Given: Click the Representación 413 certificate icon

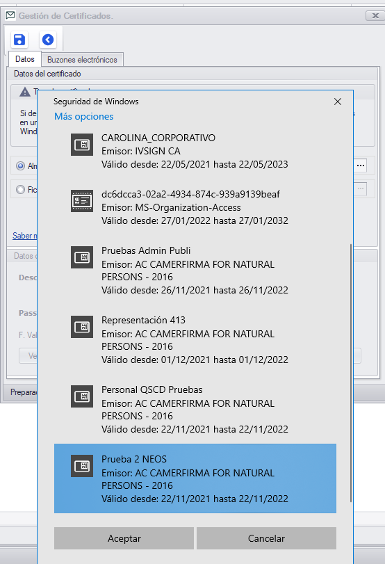Looking at the screenshot, I should [x=82, y=327].
